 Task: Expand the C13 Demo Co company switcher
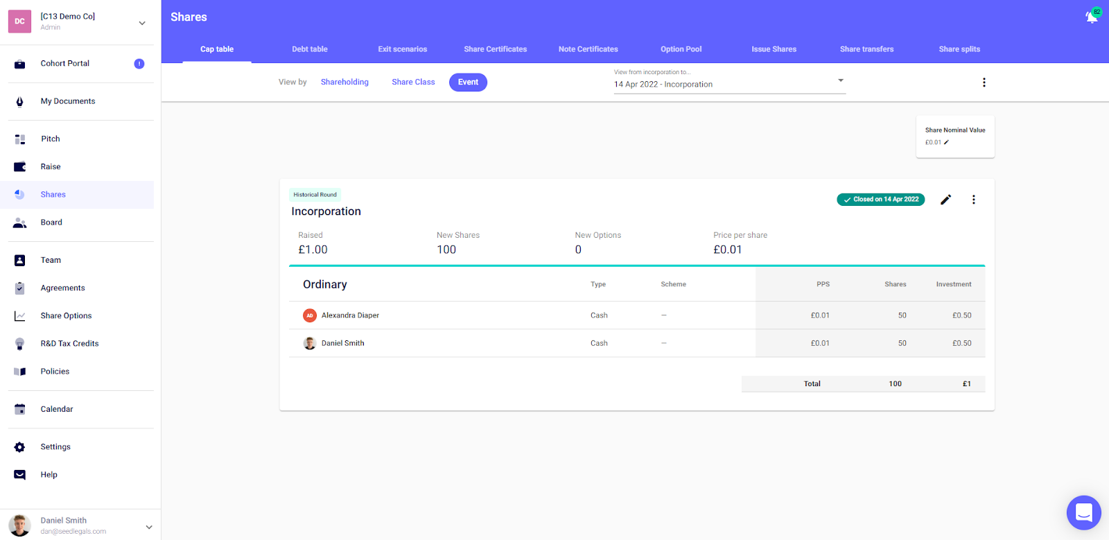click(x=142, y=23)
